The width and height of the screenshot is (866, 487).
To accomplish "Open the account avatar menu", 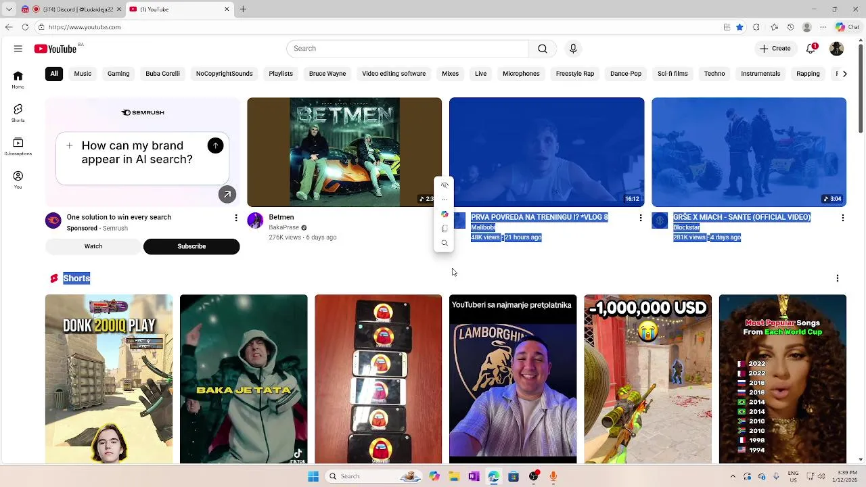I will click(x=837, y=49).
